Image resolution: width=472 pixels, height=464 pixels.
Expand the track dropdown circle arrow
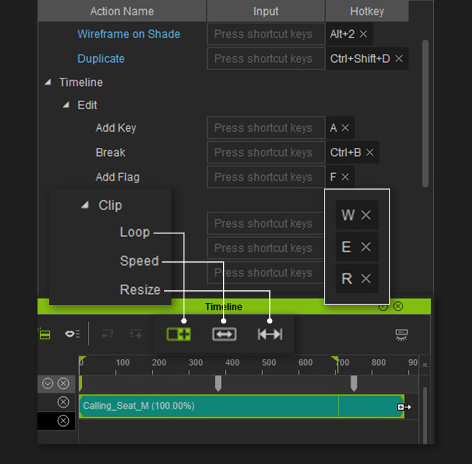48,384
